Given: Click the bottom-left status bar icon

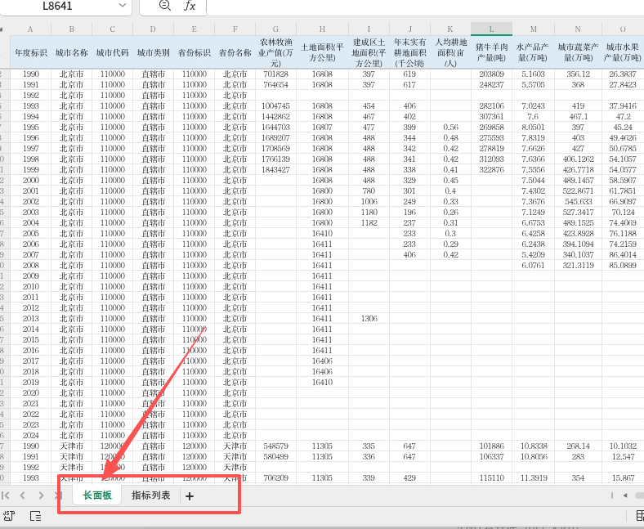Looking at the screenshot, I should (x=8, y=516).
